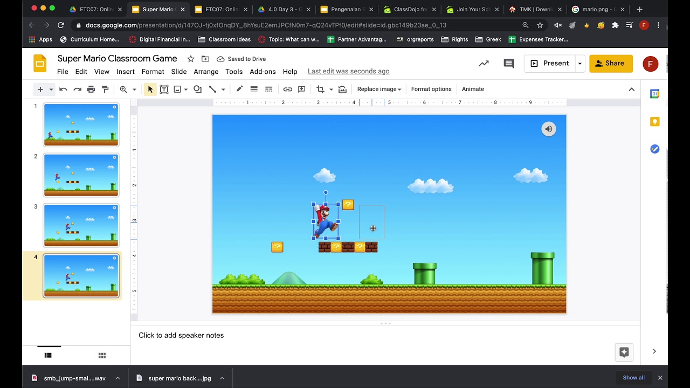Open the Border weight tool
Screen dimensions: 690x388
coord(254,89)
